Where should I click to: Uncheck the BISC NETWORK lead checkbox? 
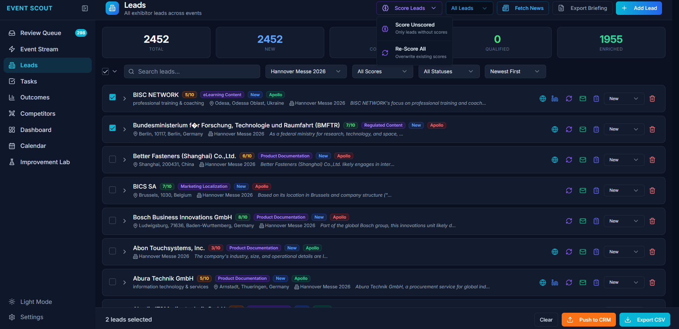coord(113,97)
